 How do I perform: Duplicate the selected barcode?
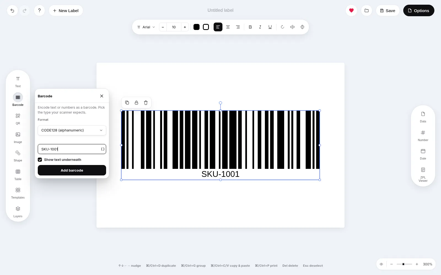click(x=127, y=103)
